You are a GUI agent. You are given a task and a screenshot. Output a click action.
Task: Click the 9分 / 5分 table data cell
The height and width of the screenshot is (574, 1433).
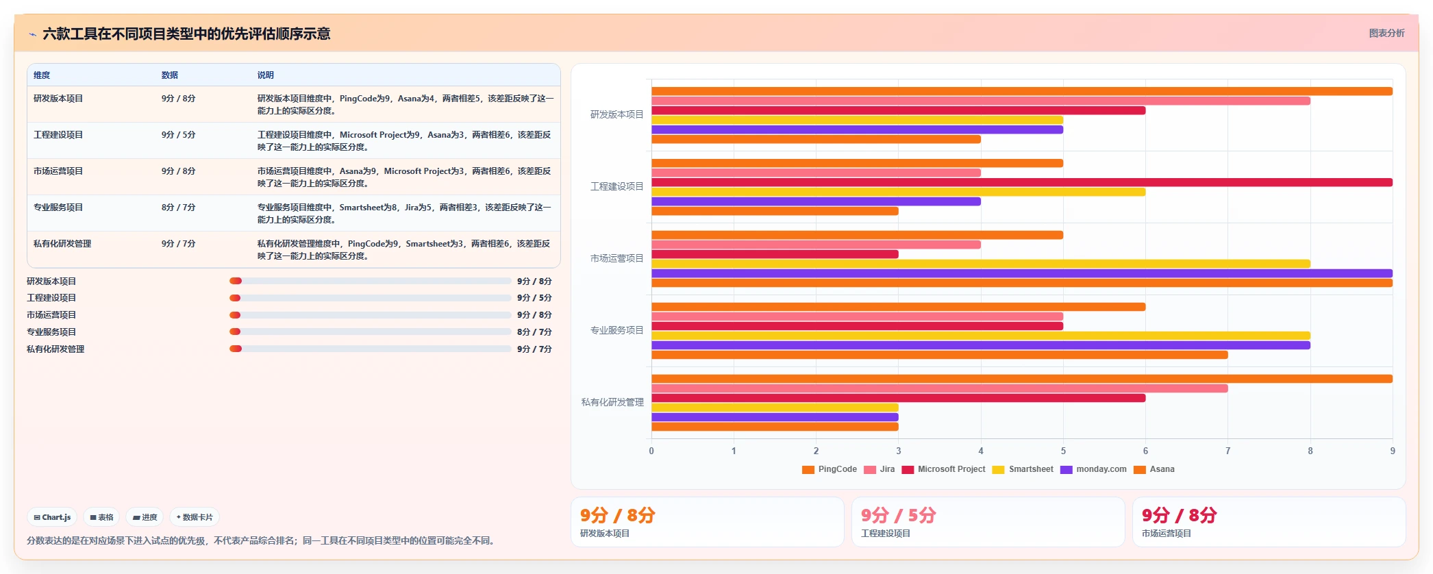point(179,135)
